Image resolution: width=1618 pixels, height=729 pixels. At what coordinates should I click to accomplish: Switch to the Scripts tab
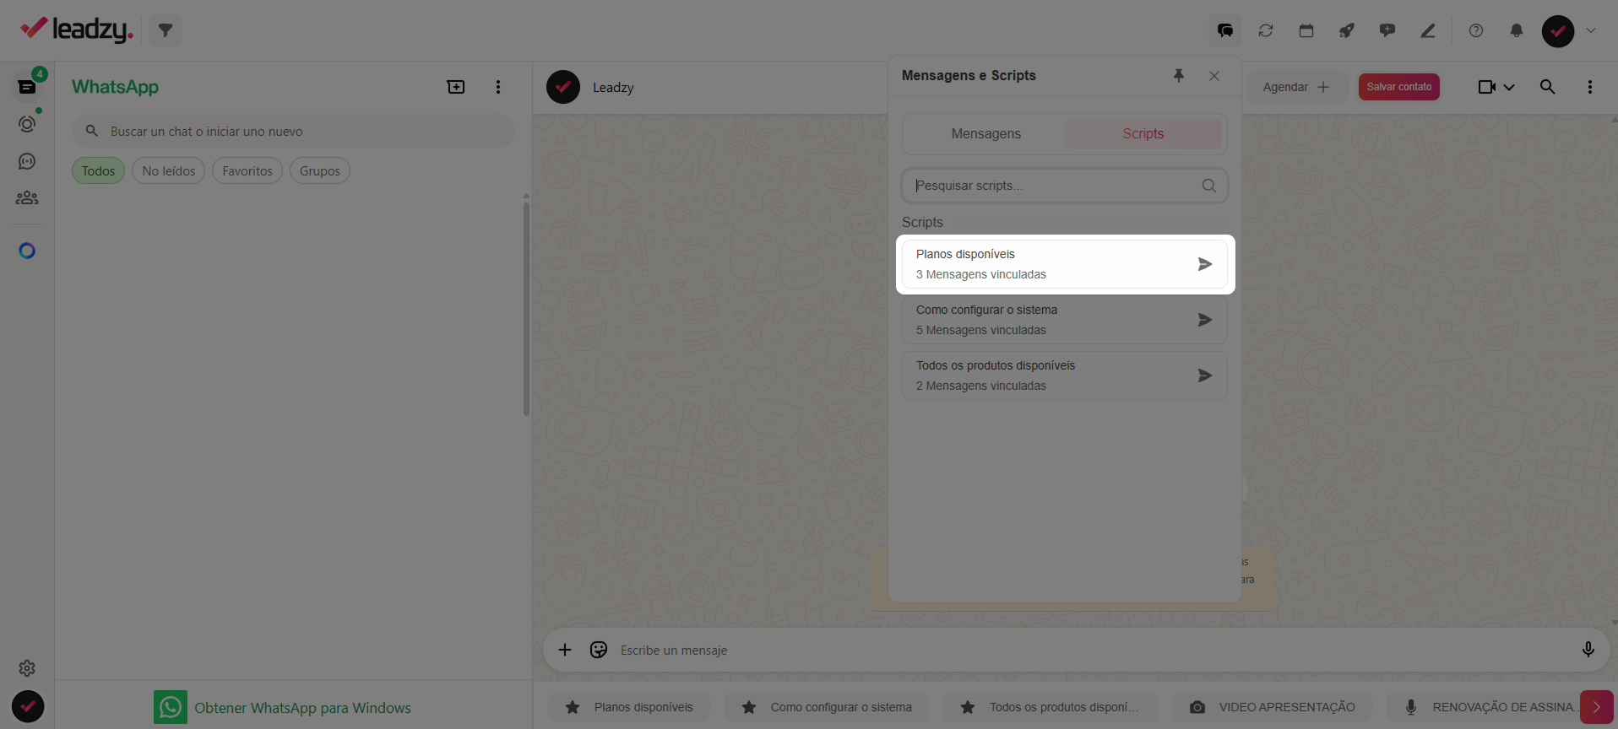coord(1143,134)
